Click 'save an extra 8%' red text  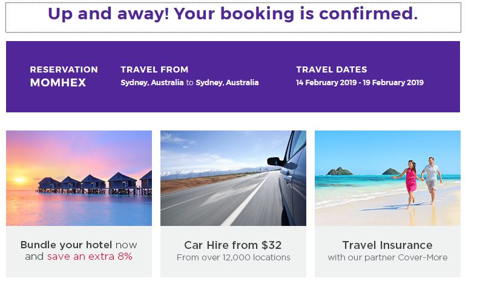[90, 256]
